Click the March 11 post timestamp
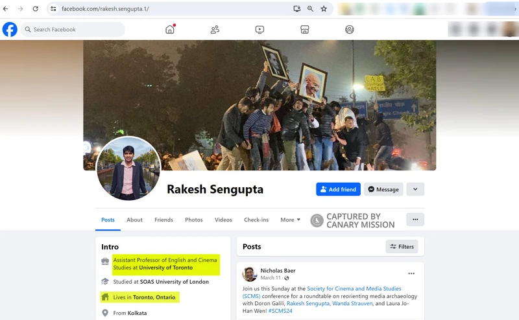Screen dimensions: 519x320 pyautogui.click(x=271, y=278)
